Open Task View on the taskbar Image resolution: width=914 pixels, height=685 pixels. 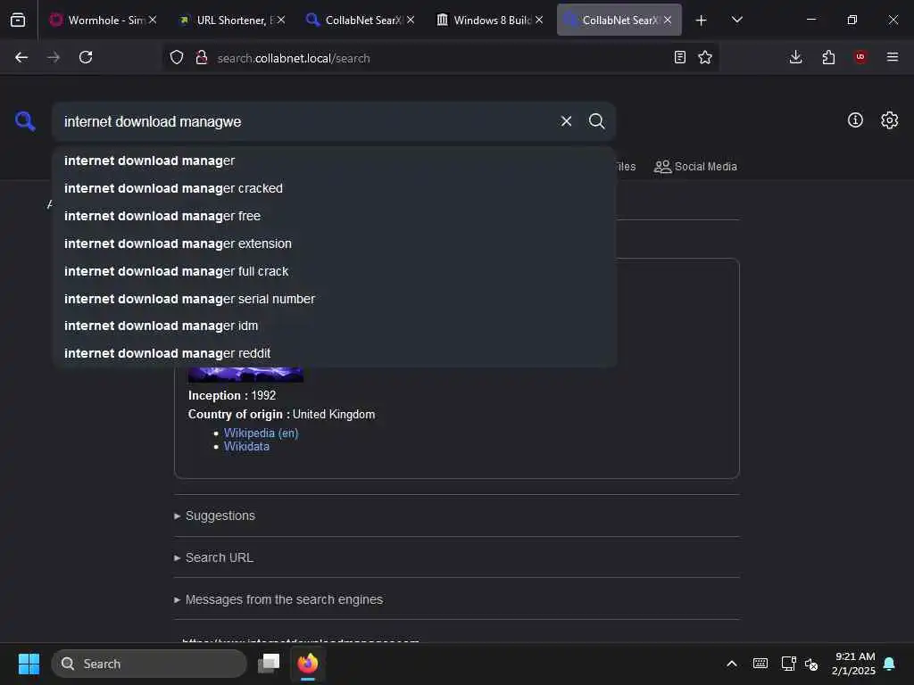point(269,664)
